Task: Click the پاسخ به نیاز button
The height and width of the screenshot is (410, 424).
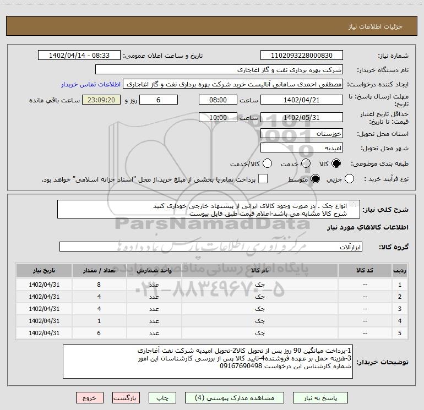Action: coord(320,398)
